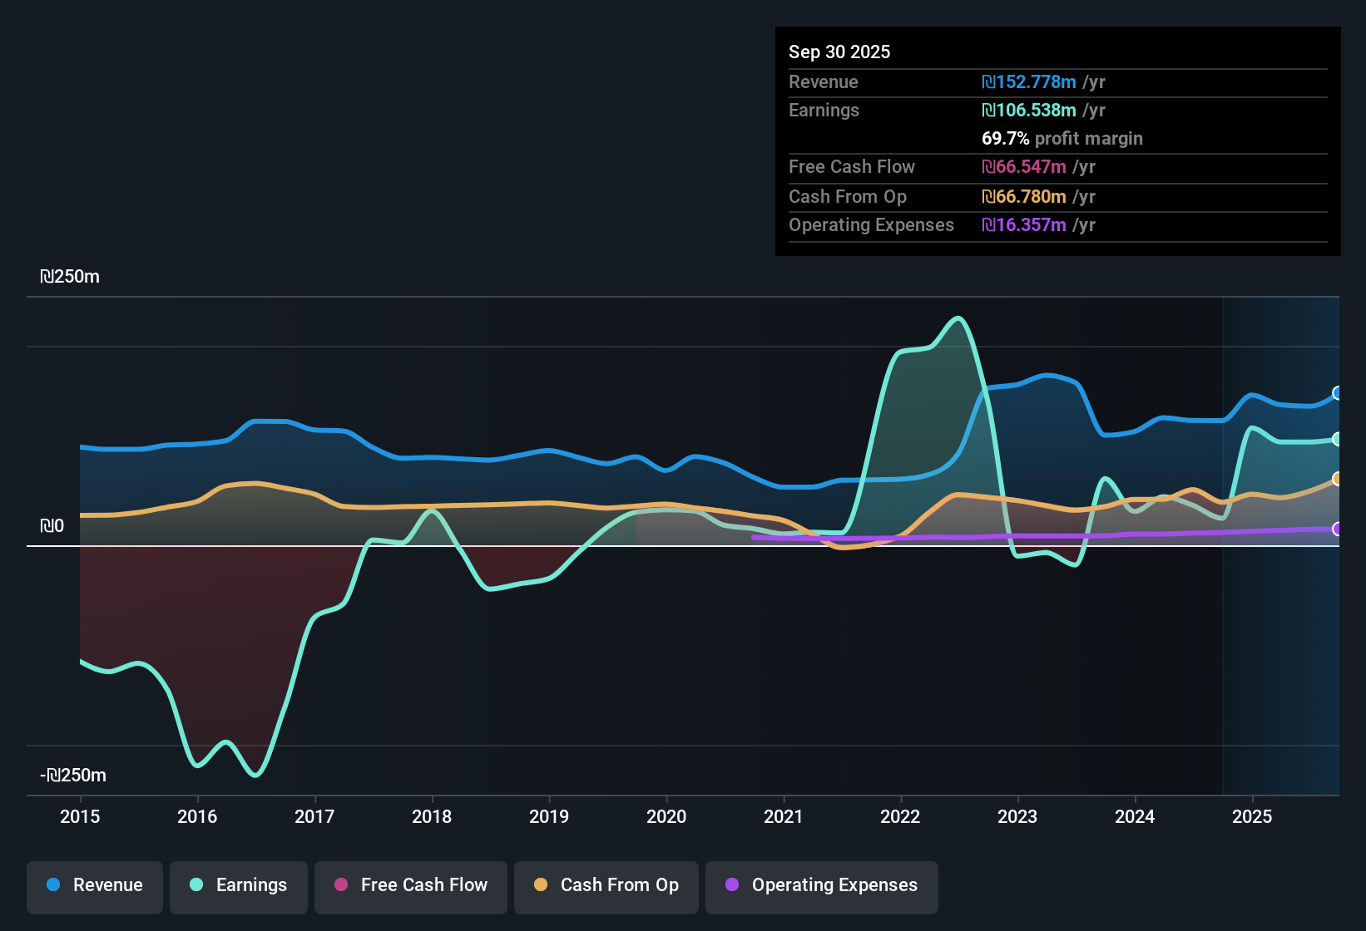Select the 2021 year label on the axis
The height and width of the screenshot is (931, 1366).
(x=784, y=817)
